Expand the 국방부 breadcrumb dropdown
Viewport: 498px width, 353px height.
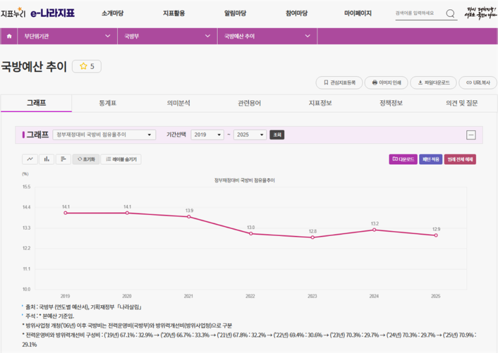(x=167, y=36)
